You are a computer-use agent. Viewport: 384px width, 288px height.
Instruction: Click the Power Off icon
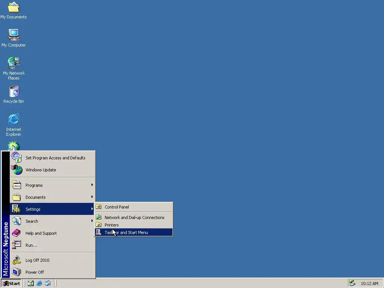[16, 272]
